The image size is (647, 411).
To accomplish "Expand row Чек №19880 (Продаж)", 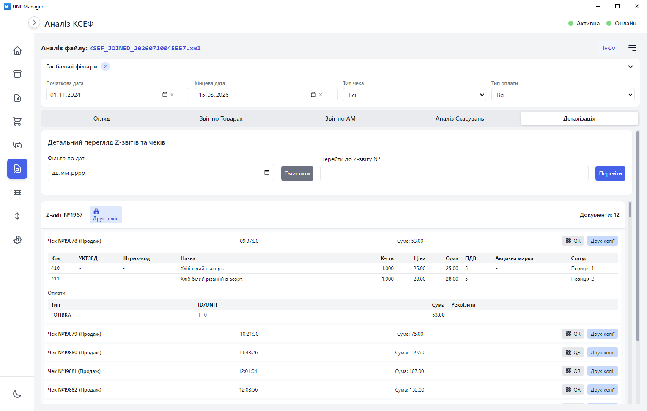I will [332, 352].
